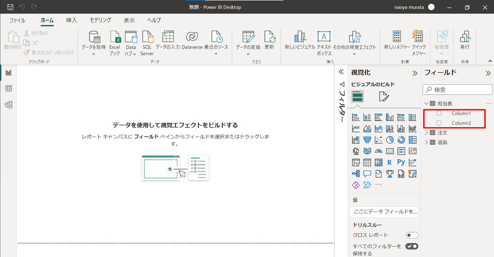
Task: Switch to Model view in left sidebar
Action: click(x=8, y=105)
